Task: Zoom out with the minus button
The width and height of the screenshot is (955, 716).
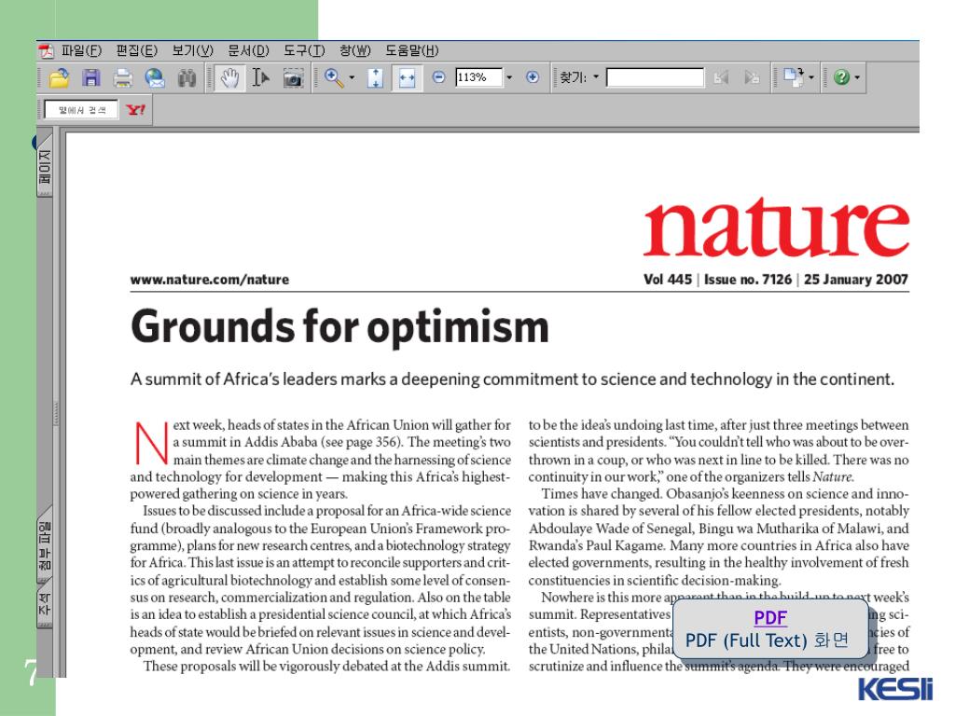Action: 438,77
